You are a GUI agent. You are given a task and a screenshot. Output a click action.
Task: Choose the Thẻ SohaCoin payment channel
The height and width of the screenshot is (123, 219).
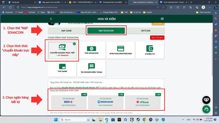click(x=91, y=50)
